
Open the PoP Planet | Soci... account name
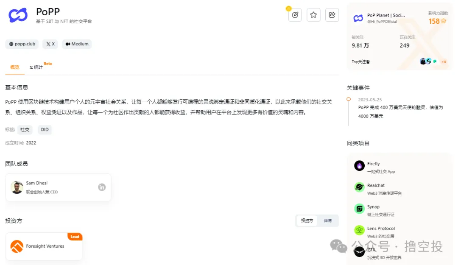(x=386, y=16)
